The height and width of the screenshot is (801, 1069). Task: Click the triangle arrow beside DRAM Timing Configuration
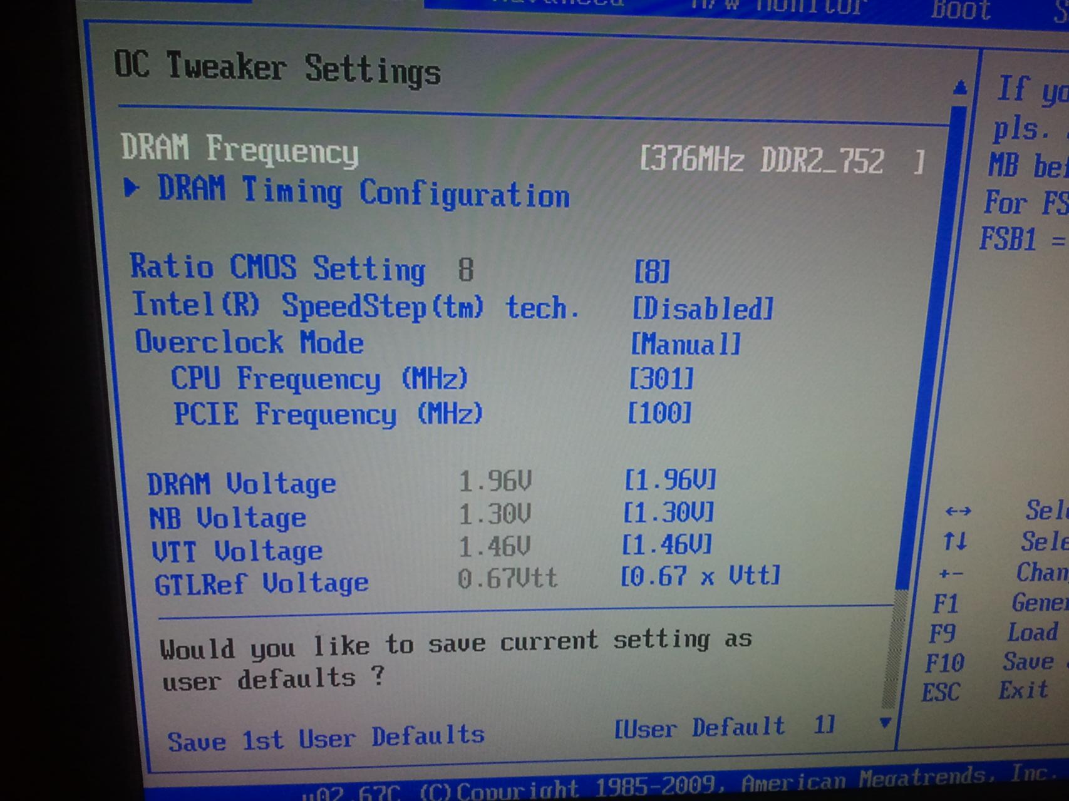pyautogui.click(x=132, y=188)
